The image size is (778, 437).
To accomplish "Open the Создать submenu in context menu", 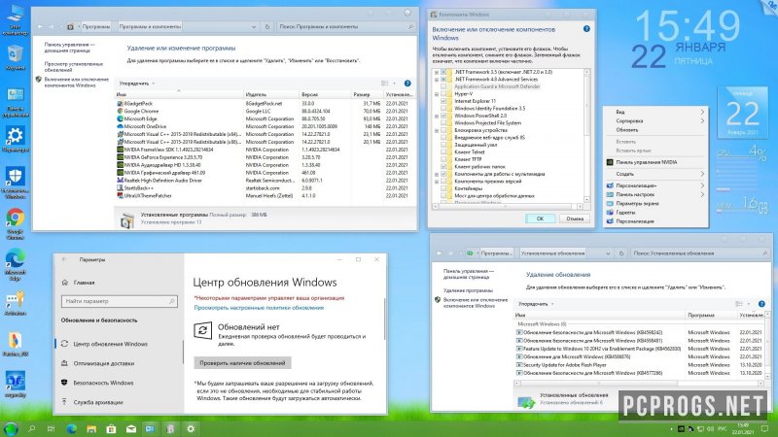I will coord(654,174).
